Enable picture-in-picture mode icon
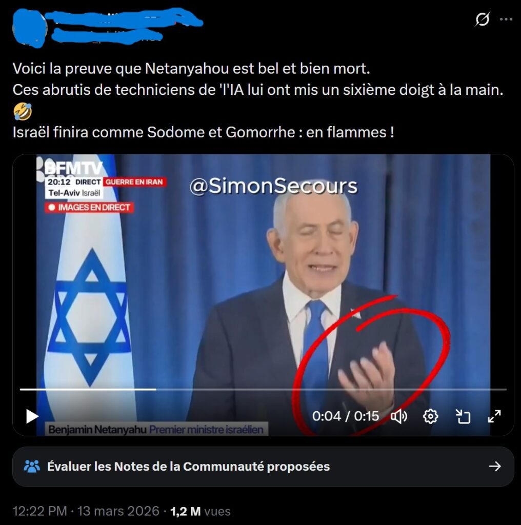Screen dimensions: 521x525 463,416
